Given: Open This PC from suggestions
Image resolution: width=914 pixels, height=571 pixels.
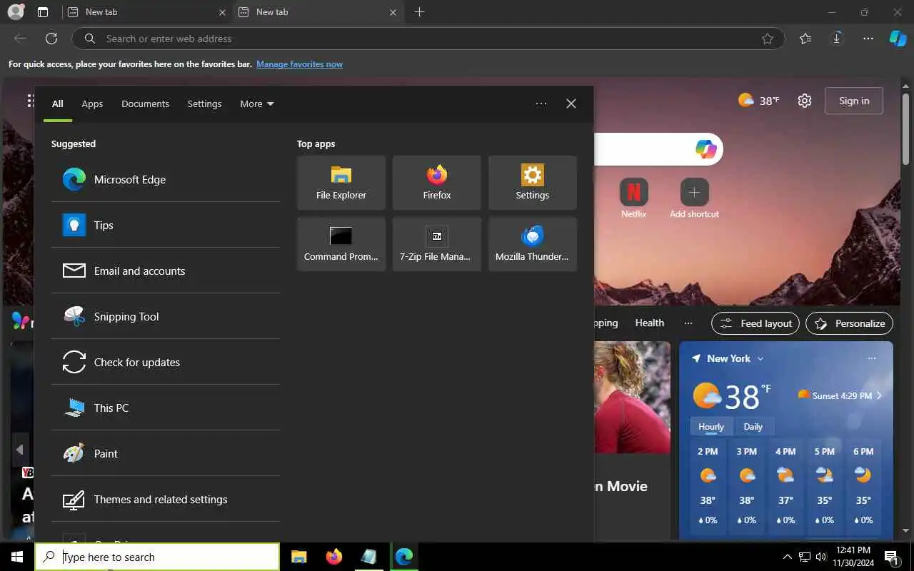Looking at the screenshot, I should pyautogui.click(x=166, y=408).
